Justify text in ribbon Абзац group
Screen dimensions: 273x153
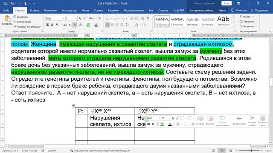tap(122, 25)
